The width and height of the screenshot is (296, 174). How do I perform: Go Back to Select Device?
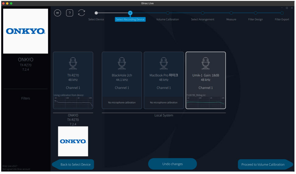[x=73, y=165]
